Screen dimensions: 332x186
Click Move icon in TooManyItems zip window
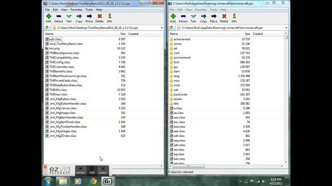pos(89,16)
